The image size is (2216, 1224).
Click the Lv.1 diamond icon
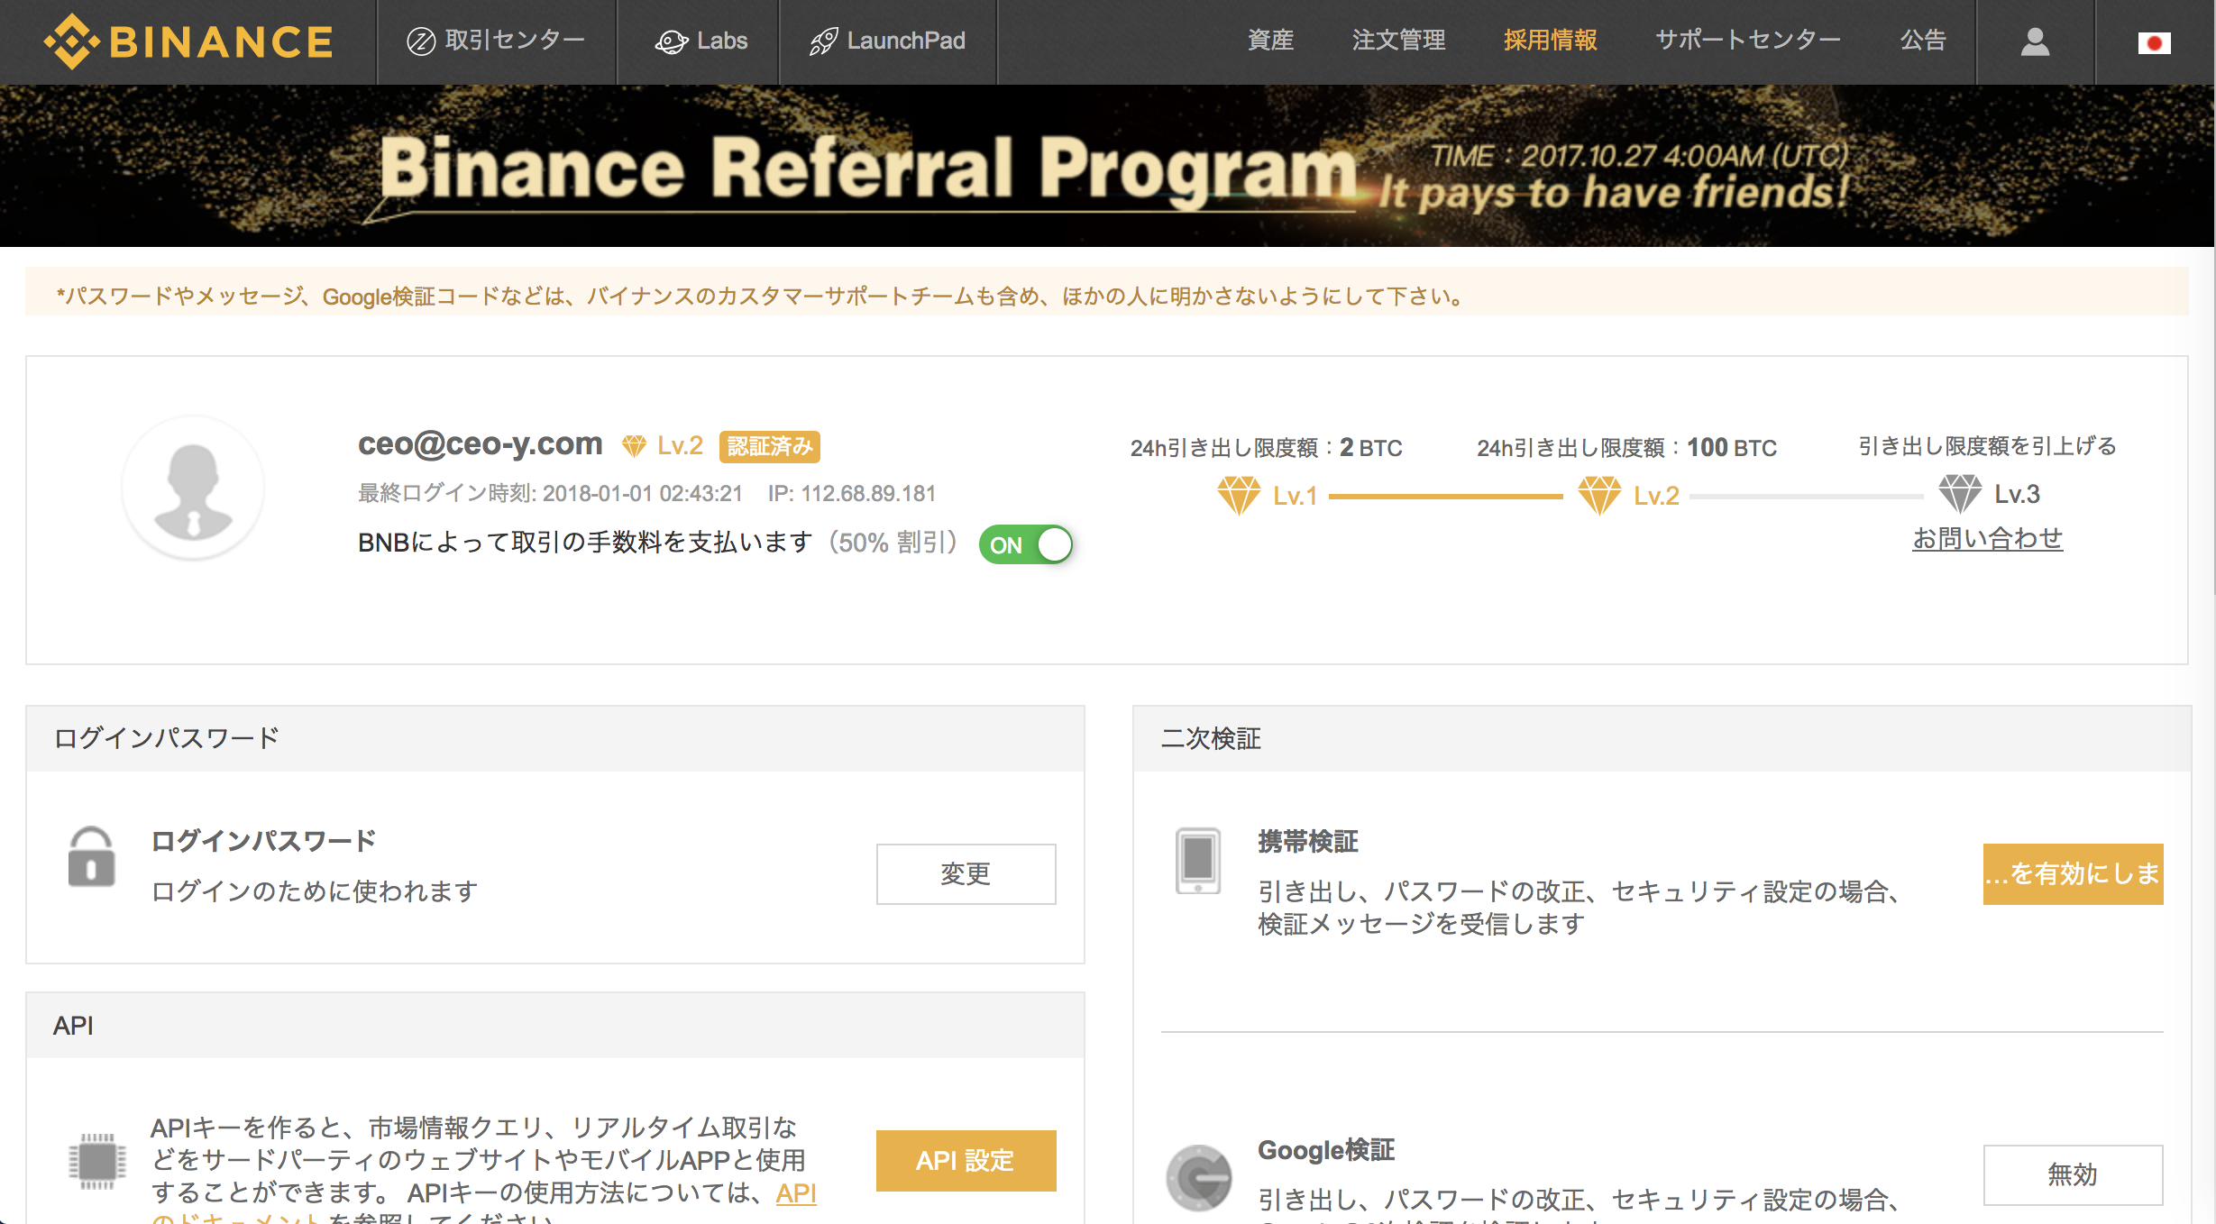(1239, 495)
